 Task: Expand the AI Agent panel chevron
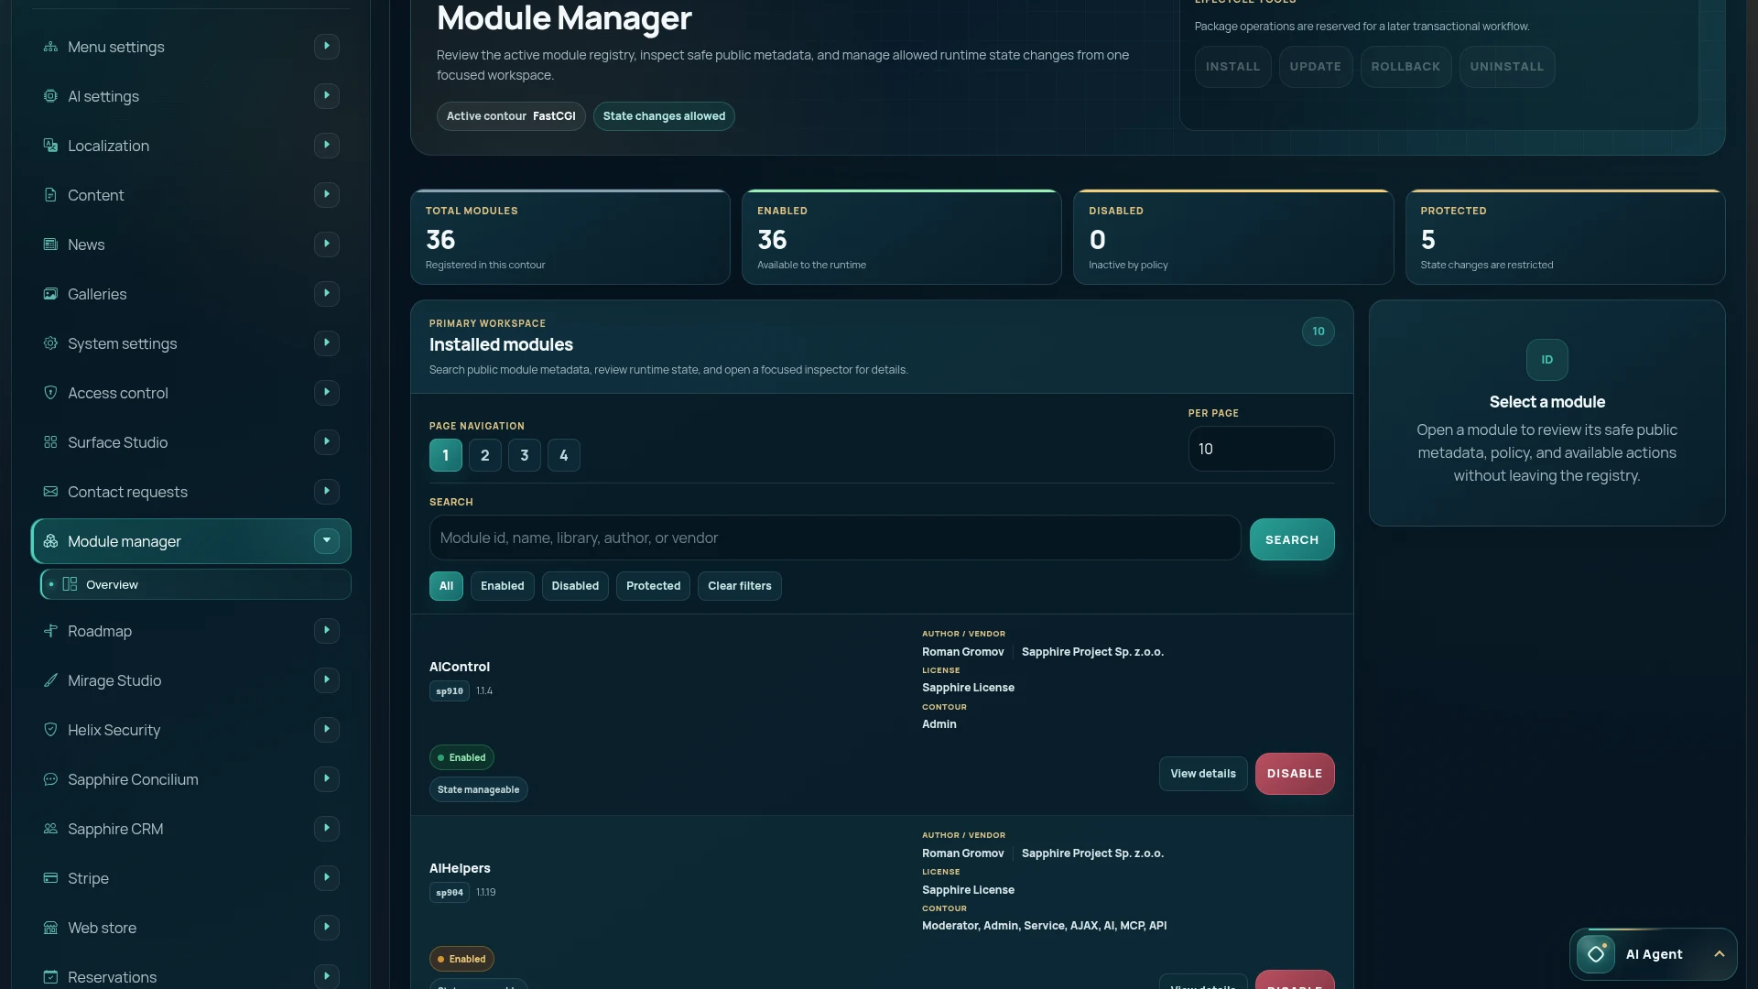point(1720,954)
